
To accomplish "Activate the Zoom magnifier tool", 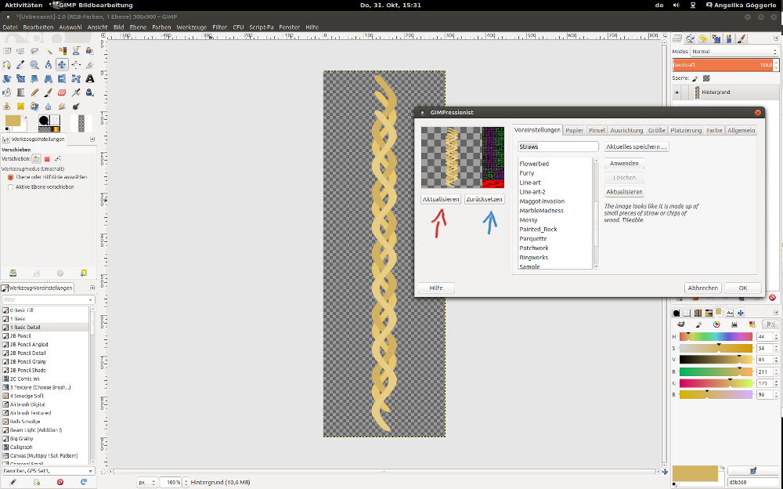I will [x=34, y=64].
